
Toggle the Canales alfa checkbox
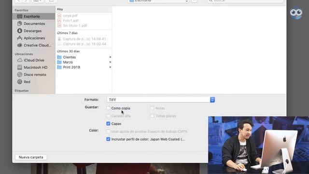(x=108, y=116)
